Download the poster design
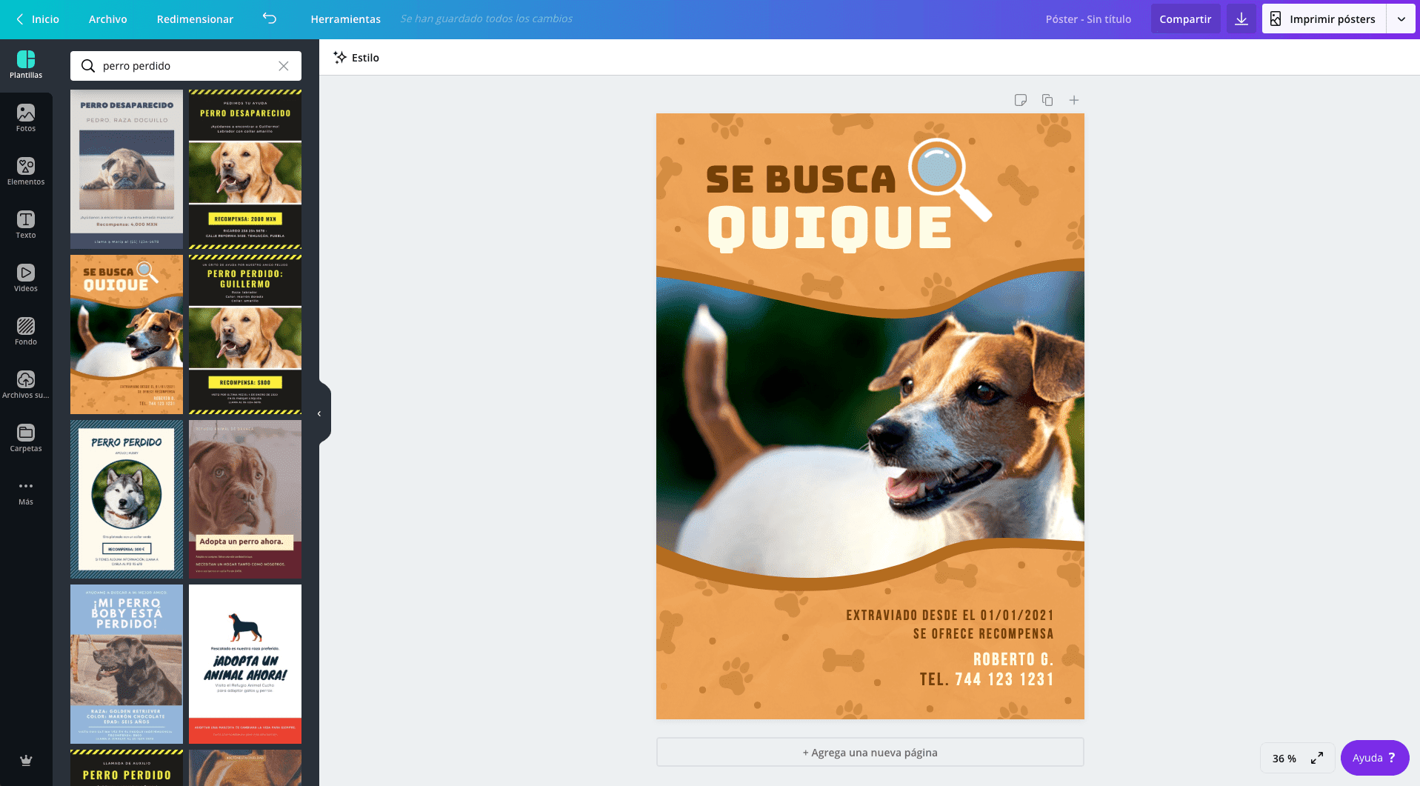This screenshot has height=786, width=1420. [x=1241, y=19]
